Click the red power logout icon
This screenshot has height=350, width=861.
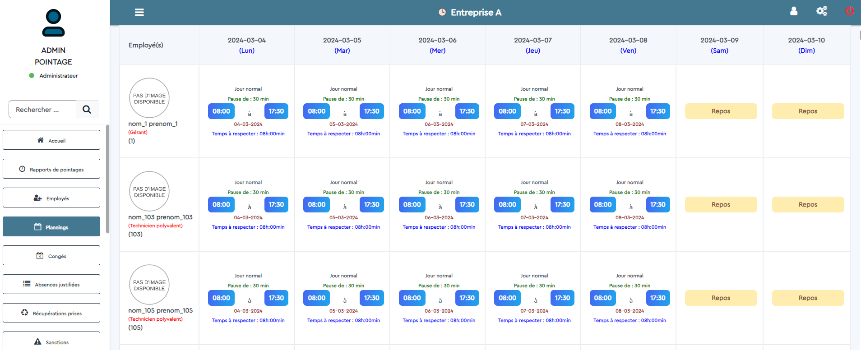point(849,11)
